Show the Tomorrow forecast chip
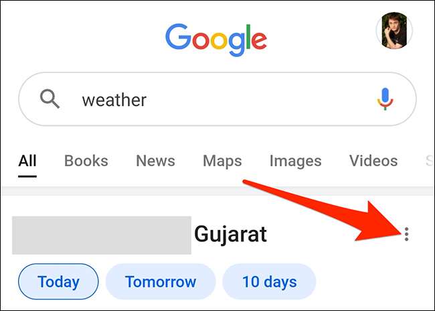The width and height of the screenshot is (435, 311). pos(161,282)
